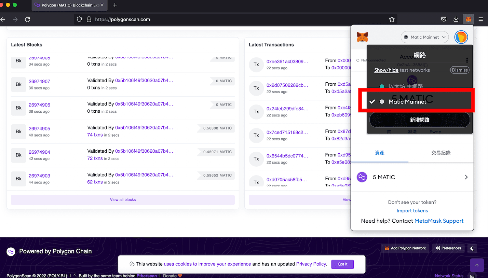Click the padlock site info icon
488x278 pixels.
[89, 19]
